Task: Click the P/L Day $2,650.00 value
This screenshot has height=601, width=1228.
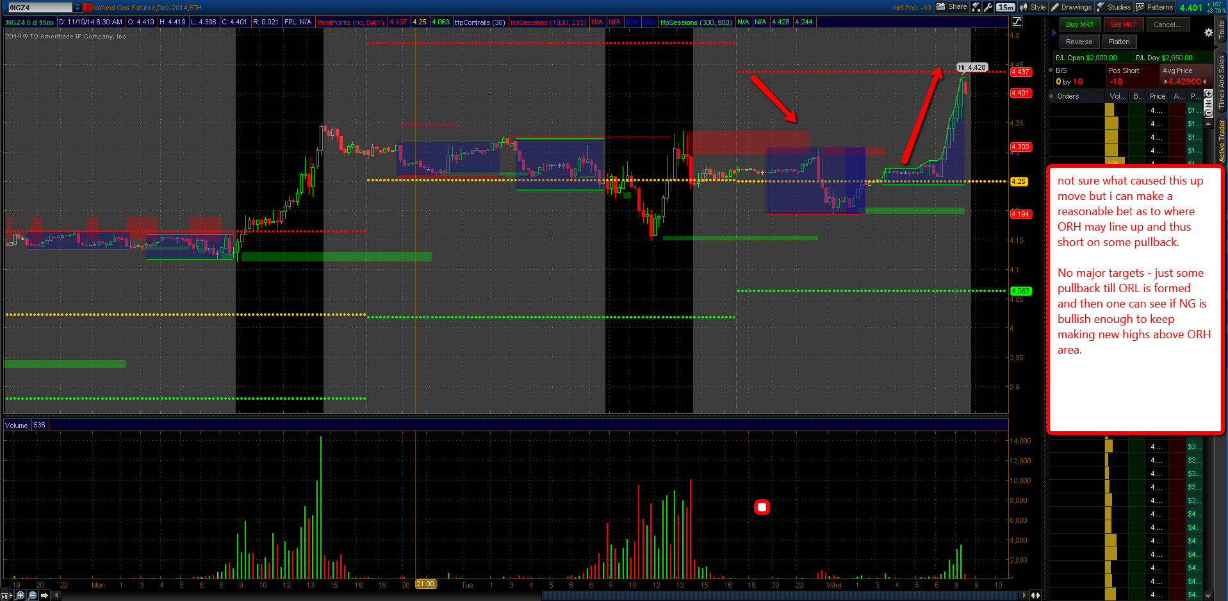Action: (1177, 58)
